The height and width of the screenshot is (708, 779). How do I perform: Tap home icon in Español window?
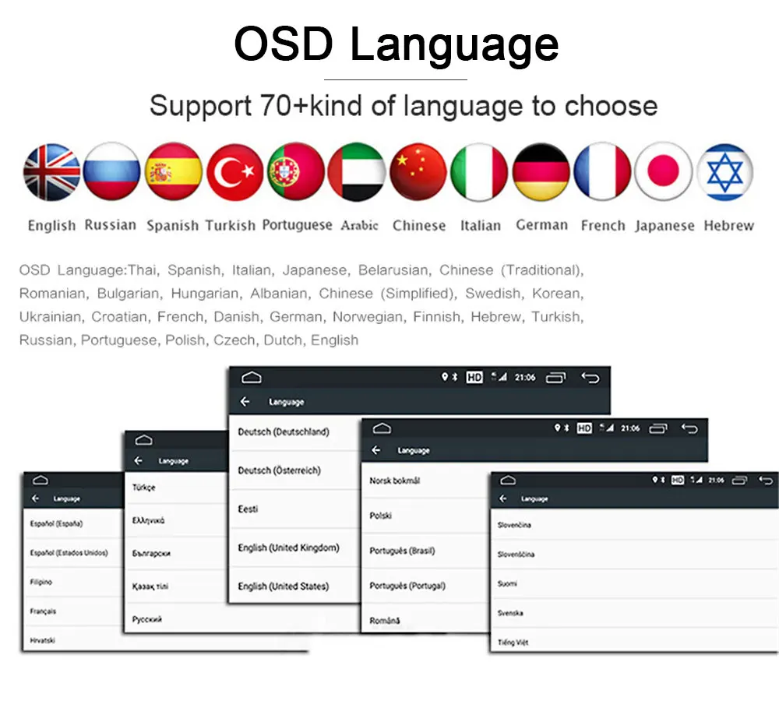coord(41,481)
